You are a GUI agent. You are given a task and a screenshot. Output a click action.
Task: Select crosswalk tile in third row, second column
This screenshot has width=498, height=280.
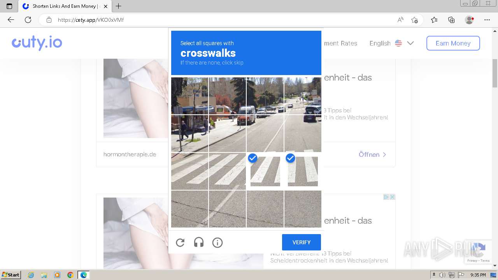tap(227, 171)
